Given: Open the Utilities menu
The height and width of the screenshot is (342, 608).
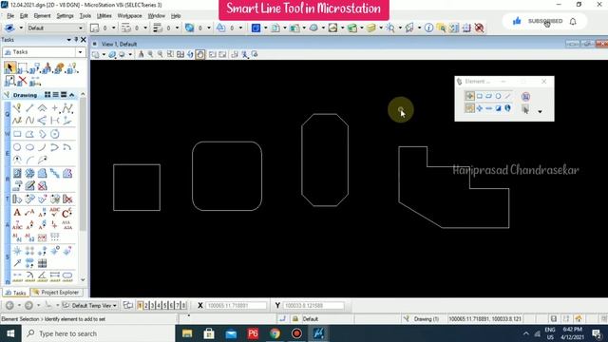Looking at the screenshot, I should tap(104, 16).
